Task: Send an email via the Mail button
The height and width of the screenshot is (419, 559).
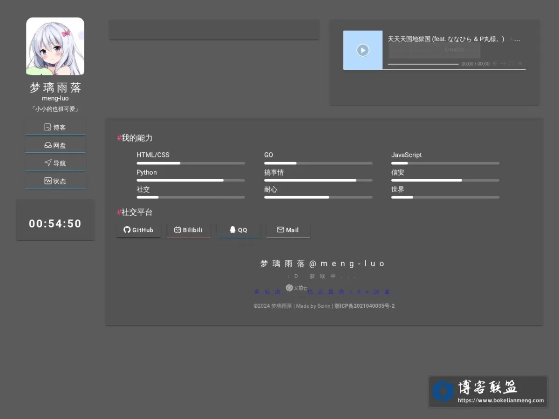Action: click(288, 230)
